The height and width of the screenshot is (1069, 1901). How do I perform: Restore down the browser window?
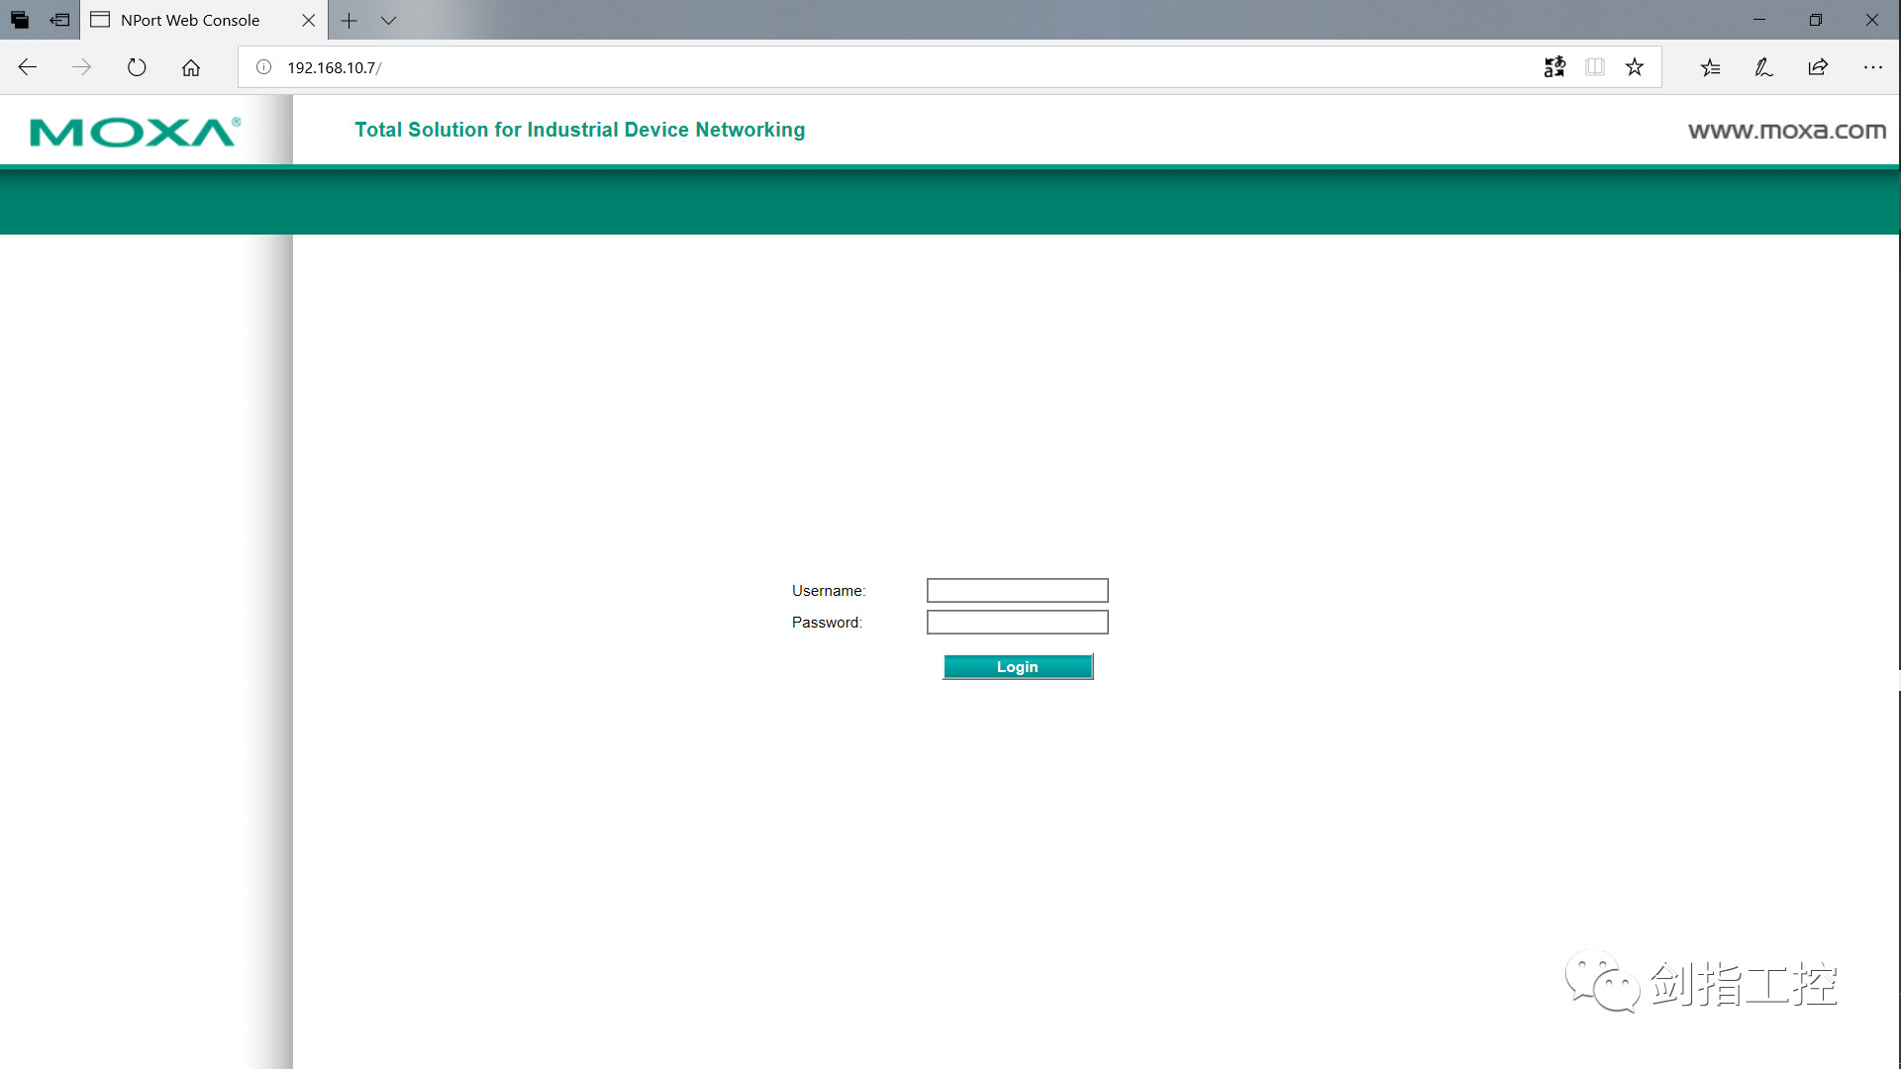[1816, 20]
